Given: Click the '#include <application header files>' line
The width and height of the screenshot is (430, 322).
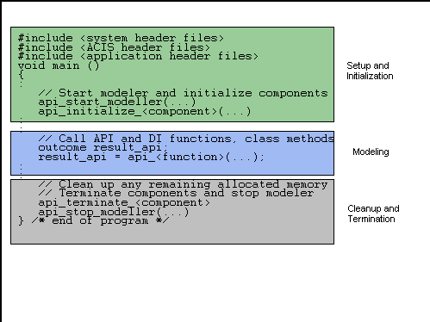Looking at the screenshot, I should pyautogui.click(x=138, y=56).
